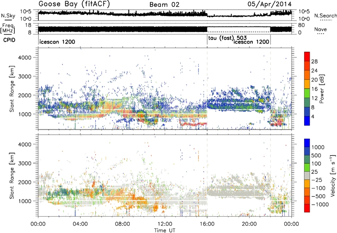Click the red bottom segment of Velocity colorbar

(x=307, y=208)
